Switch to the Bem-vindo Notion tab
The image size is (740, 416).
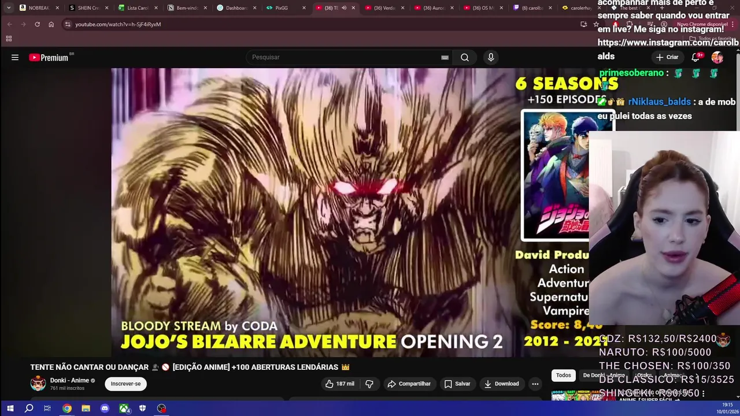pos(187,8)
